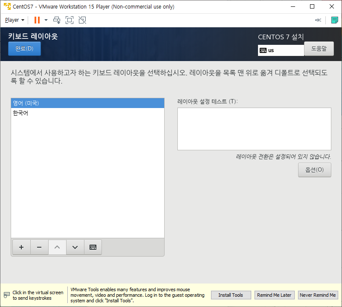
Task: Open the green notes icon at top right
Action: (x=334, y=20)
